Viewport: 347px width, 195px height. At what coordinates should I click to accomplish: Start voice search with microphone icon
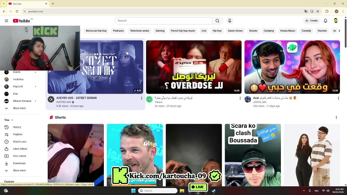230,21
